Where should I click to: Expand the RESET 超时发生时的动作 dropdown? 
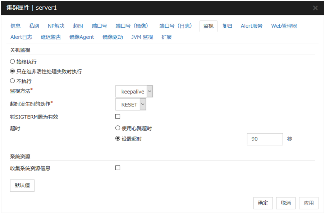[131, 104]
